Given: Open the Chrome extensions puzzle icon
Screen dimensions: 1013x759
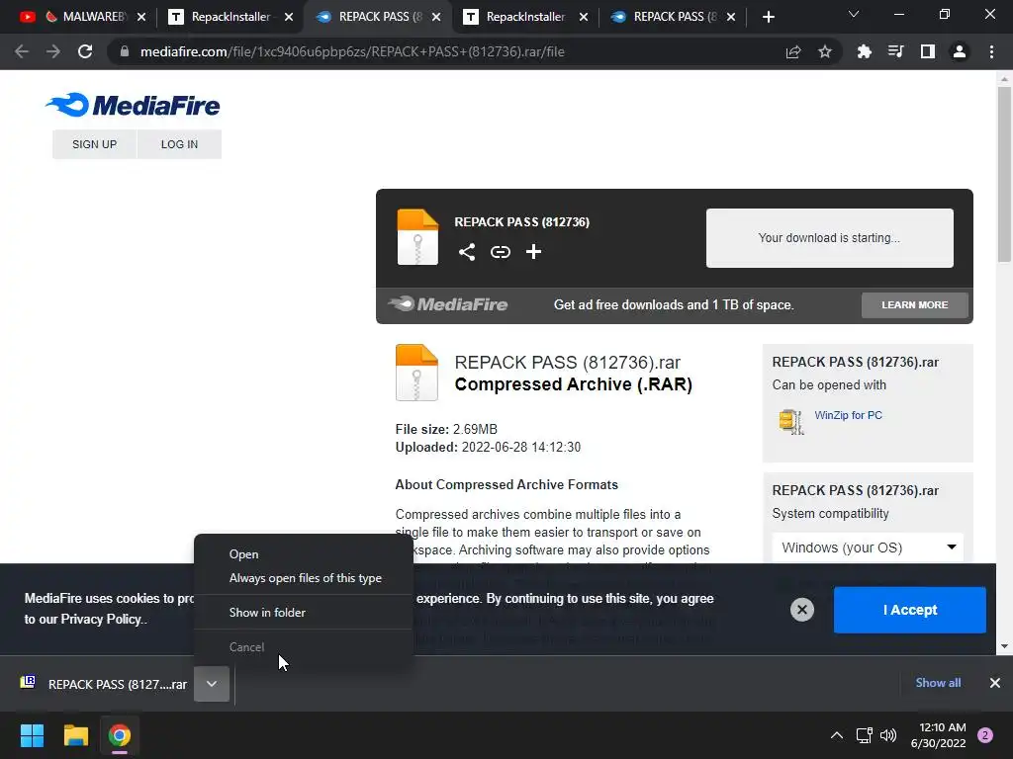Looking at the screenshot, I should pos(864,51).
